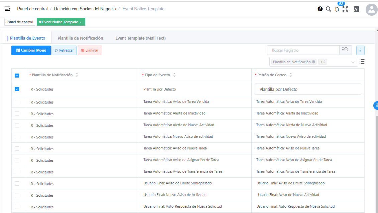Image resolution: width=378 pixels, height=213 pixels.
Task: Click the info circle icon
Action: [320, 9]
